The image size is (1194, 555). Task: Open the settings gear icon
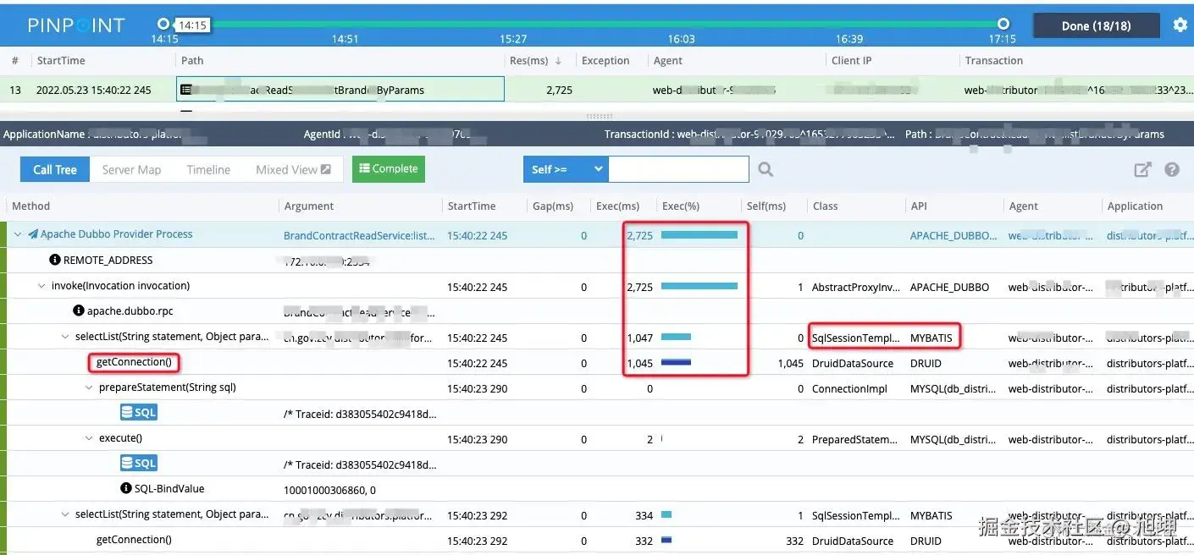[1180, 25]
